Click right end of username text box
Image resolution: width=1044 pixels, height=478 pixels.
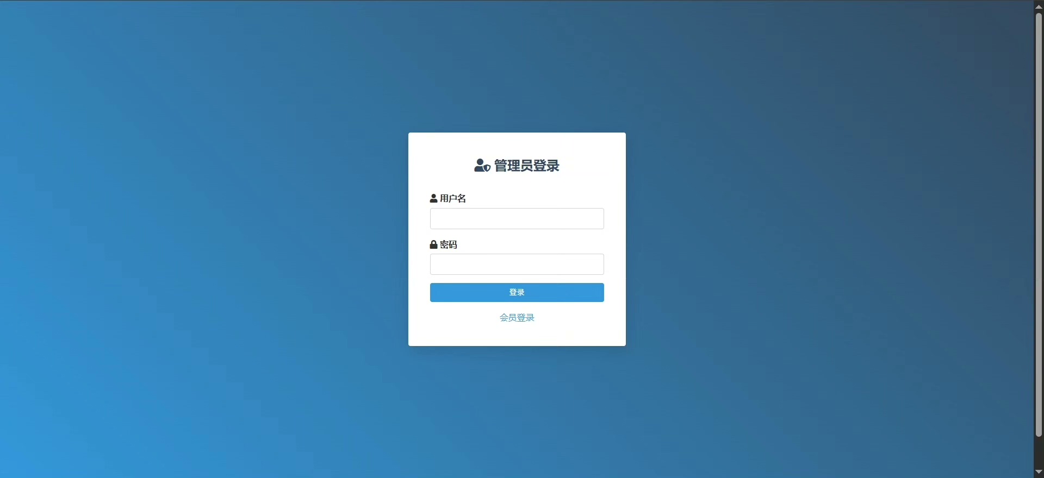[x=595, y=219]
